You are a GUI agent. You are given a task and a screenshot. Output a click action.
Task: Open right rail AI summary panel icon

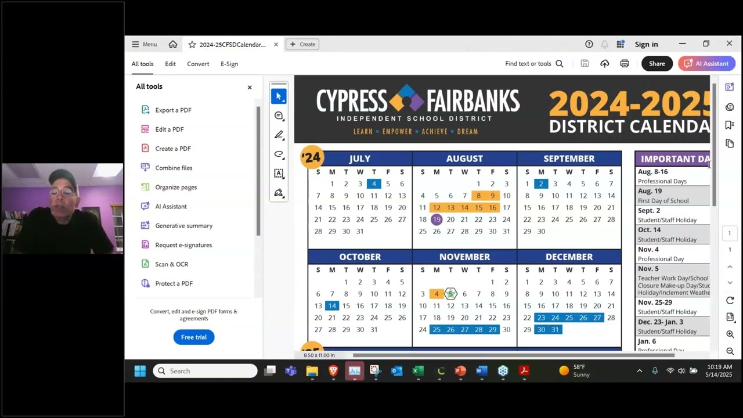(x=730, y=87)
